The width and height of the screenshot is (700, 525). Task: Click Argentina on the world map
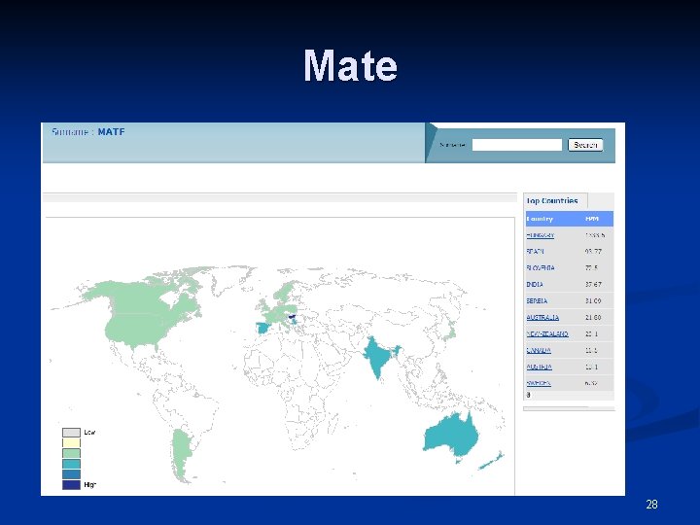click(x=181, y=453)
